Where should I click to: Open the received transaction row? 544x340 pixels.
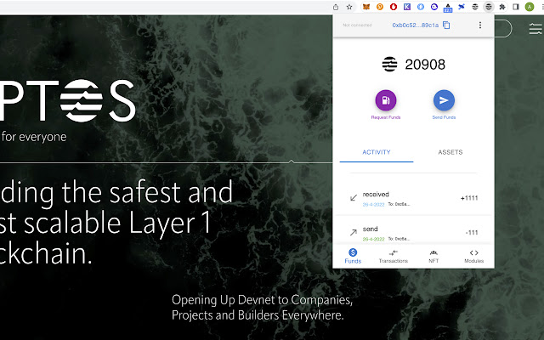coord(414,198)
